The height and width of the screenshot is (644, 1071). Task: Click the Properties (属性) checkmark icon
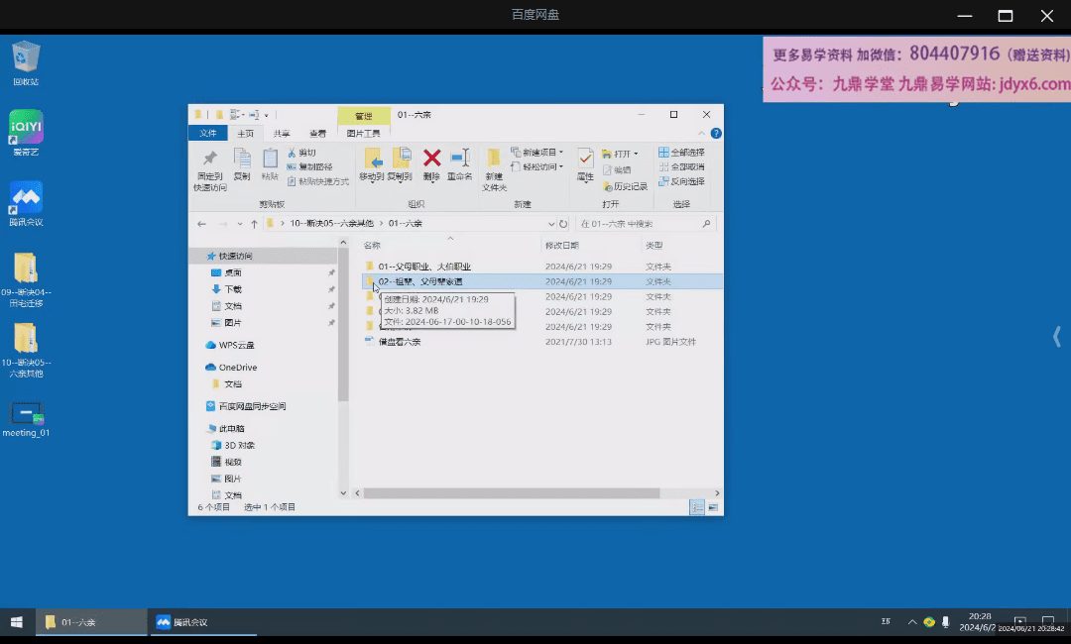point(585,159)
